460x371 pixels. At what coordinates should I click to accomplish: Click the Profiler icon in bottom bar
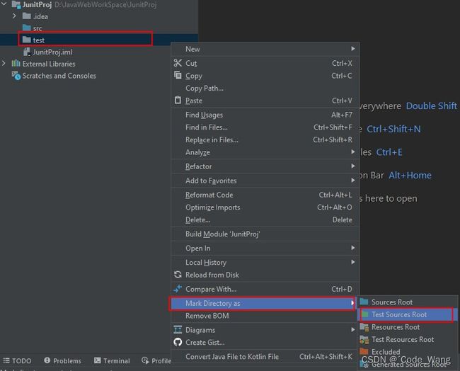(145, 360)
